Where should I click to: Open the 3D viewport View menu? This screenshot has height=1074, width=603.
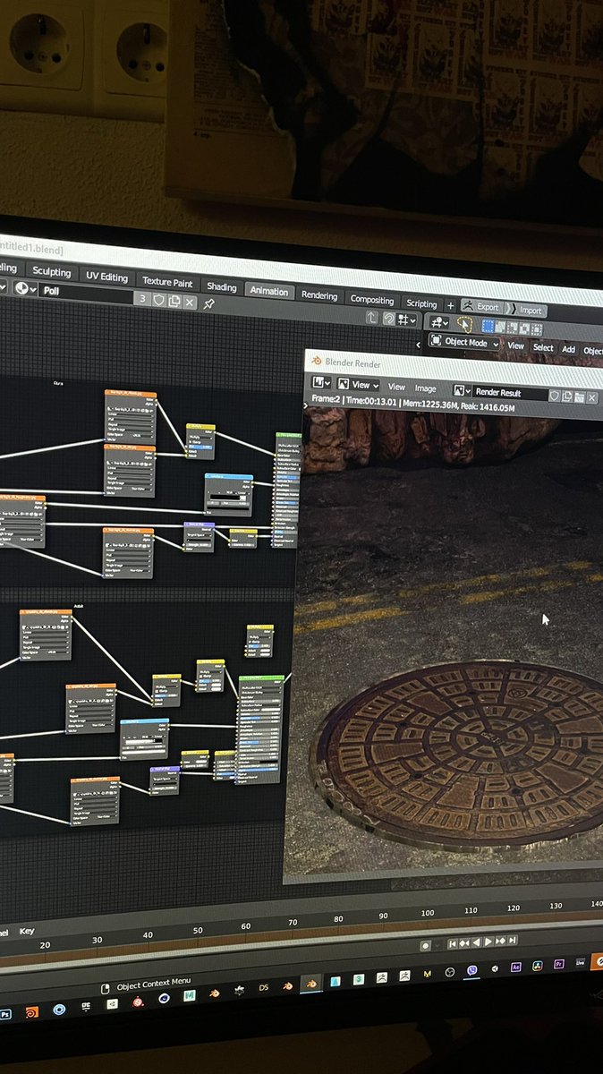tap(516, 345)
